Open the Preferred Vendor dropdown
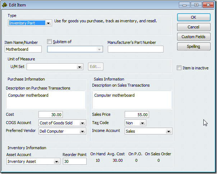This screenshot has height=174, width=217. pyautogui.click(x=83, y=131)
